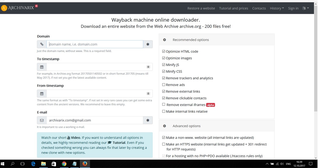Click the scrollbar down arrow
This screenshot has width=320, height=168.
coord(316,158)
